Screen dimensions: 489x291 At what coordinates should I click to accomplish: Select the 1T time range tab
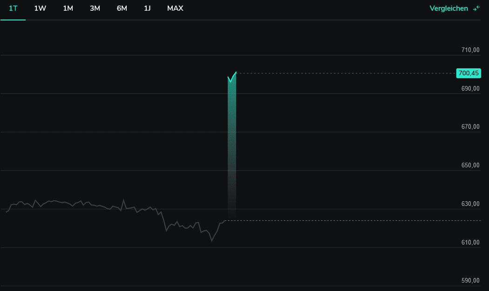click(13, 8)
